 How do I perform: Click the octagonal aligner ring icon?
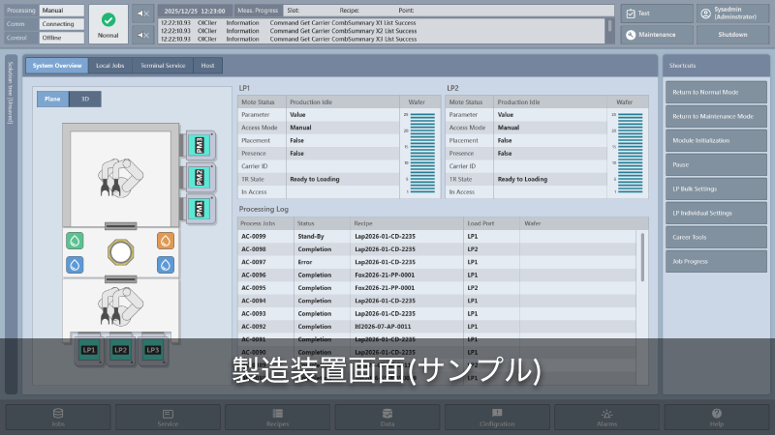[119, 252]
